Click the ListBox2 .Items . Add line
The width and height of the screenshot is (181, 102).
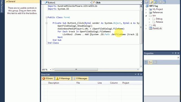(100, 34)
